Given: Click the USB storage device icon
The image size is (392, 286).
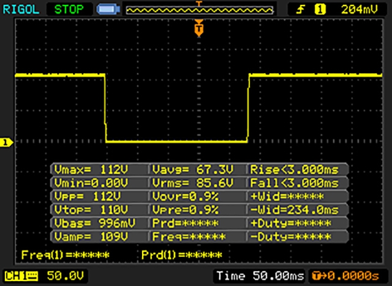Looking at the screenshot, I should point(108,10).
